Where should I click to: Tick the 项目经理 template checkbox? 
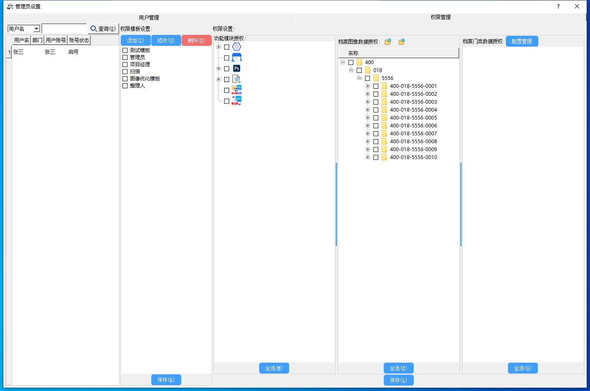pos(125,65)
